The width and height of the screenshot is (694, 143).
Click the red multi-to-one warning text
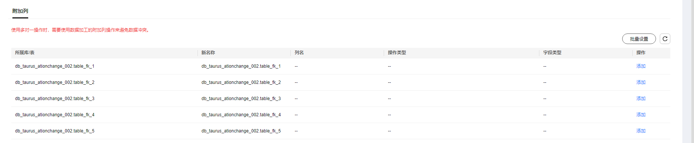tap(80, 30)
